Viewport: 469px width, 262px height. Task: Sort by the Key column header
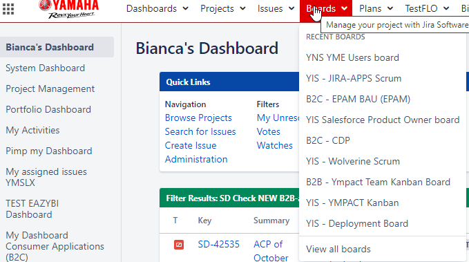[x=204, y=221]
